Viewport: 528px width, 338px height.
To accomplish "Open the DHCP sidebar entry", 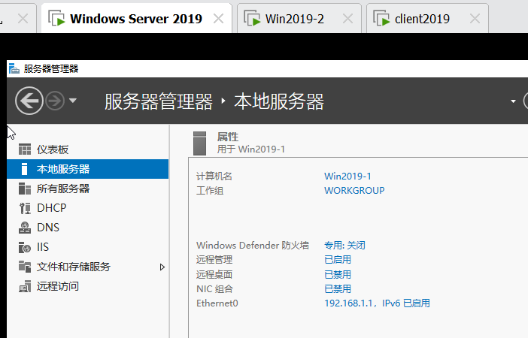I will point(87,208).
